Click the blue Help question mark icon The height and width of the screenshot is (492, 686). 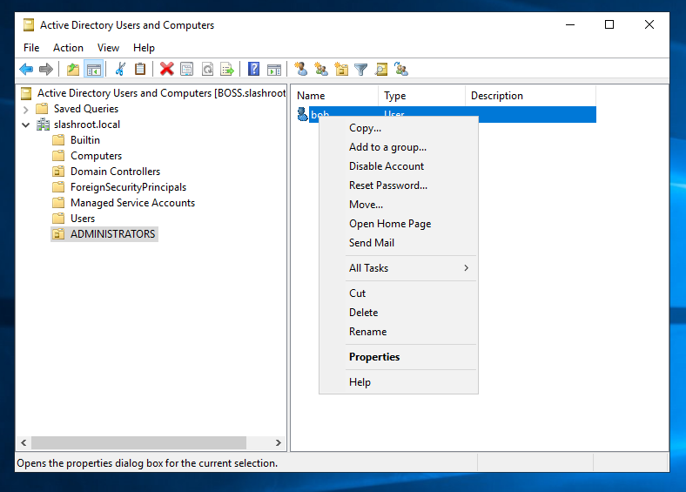[x=253, y=70]
